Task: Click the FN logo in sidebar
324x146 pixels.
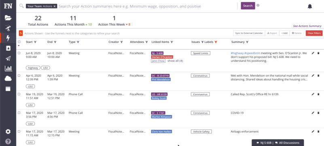Action: 8,6
